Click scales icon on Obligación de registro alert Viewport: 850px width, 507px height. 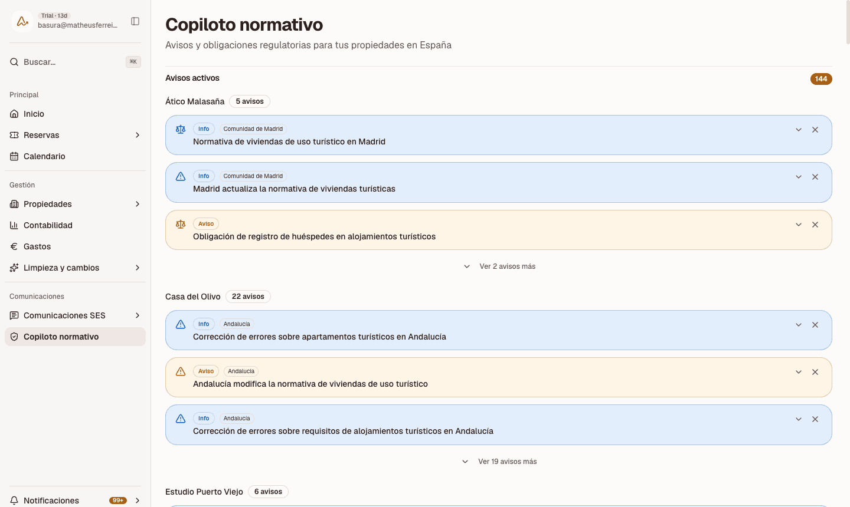point(181,224)
